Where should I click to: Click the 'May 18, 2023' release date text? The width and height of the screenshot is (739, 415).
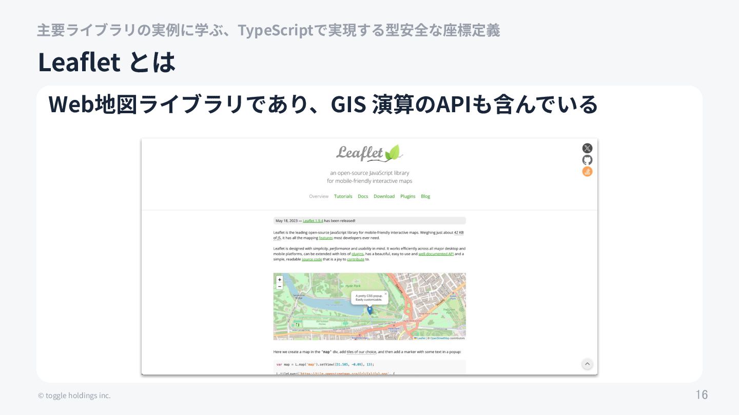pyautogui.click(x=286, y=221)
